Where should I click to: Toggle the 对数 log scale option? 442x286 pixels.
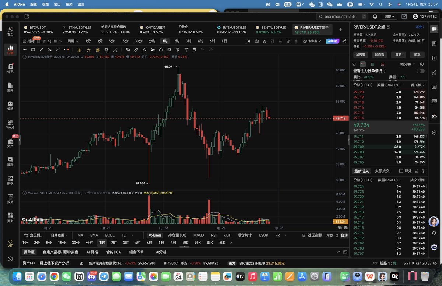[x=330, y=235]
